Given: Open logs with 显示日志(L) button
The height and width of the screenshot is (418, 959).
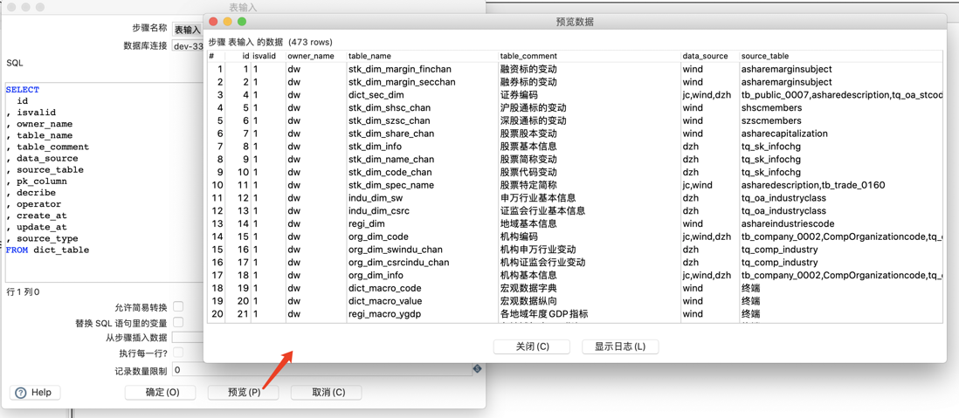Looking at the screenshot, I should click(620, 346).
